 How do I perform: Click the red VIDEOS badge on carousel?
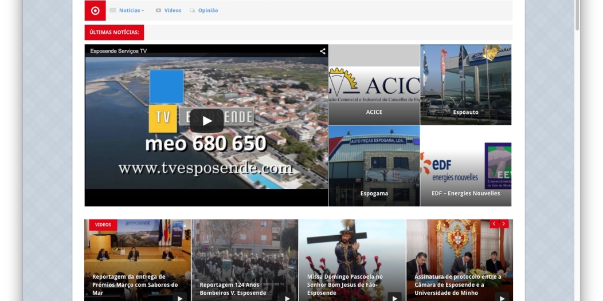103,224
